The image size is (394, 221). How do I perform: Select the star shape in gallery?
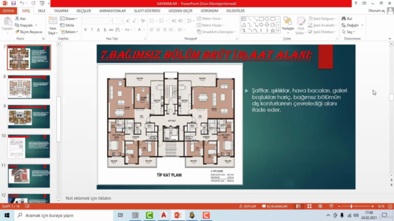pyautogui.click(x=273, y=31)
